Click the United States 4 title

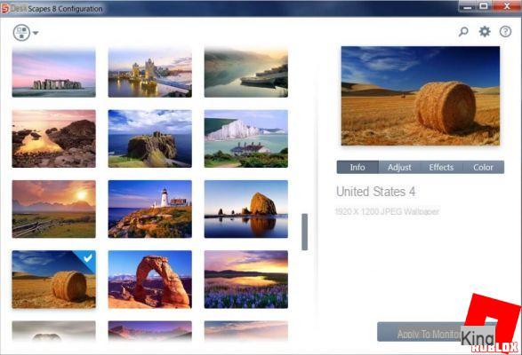(x=375, y=192)
